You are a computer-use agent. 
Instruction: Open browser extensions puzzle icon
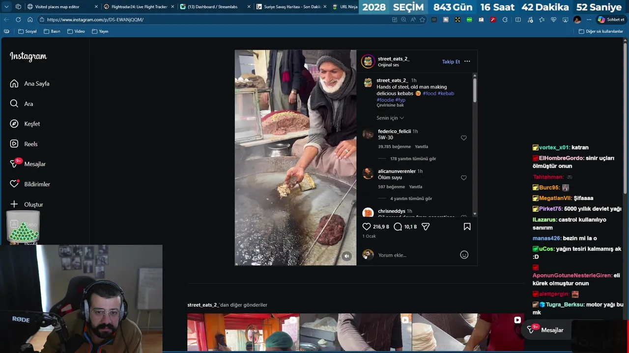click(505, 20)
